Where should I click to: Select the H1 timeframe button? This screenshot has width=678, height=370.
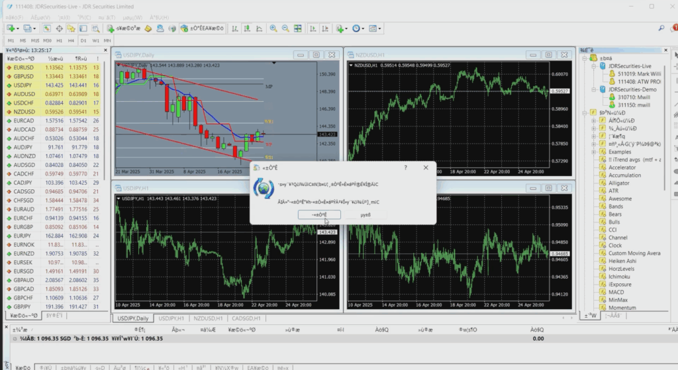tap(59, 40)
